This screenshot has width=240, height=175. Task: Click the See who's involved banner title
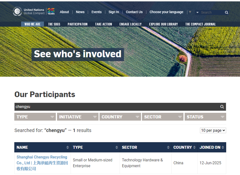tap(77, 54)
